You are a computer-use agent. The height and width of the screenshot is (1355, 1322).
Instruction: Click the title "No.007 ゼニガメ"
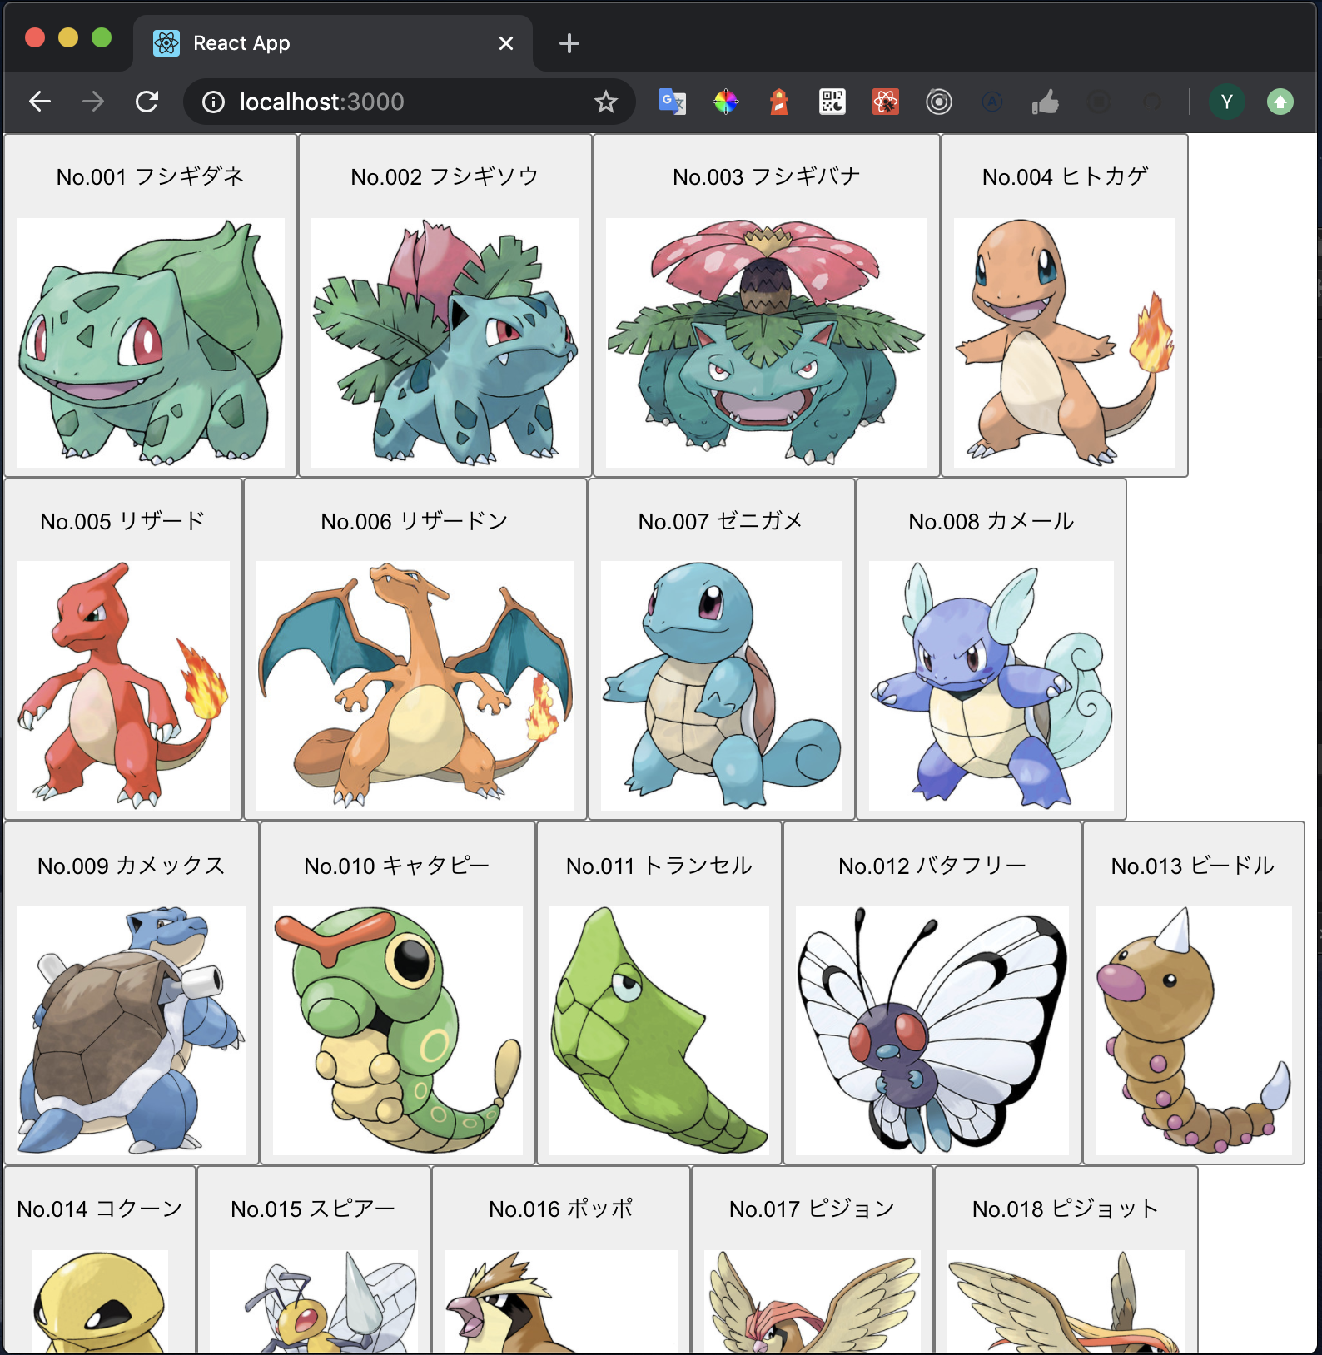click(x=722, y=521)
